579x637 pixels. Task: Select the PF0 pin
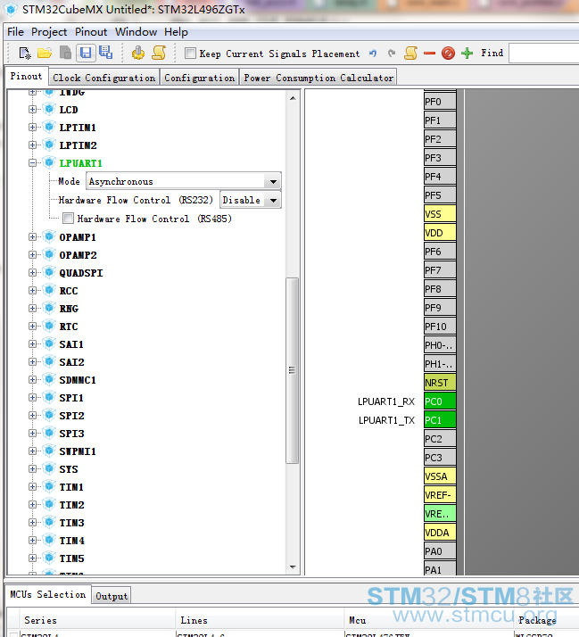tap(440, 102)
